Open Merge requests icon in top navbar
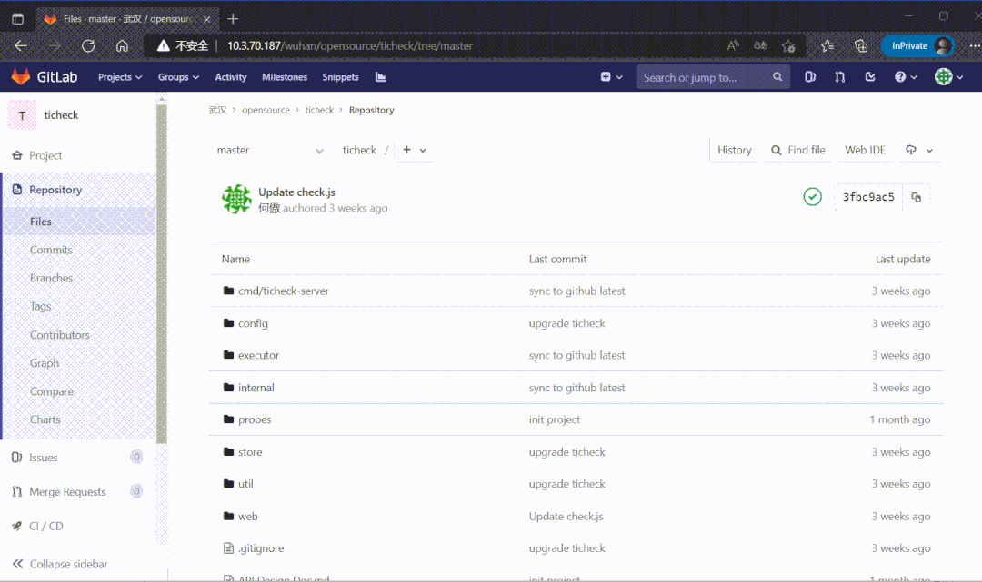982x582 pixels. [840, 77]
